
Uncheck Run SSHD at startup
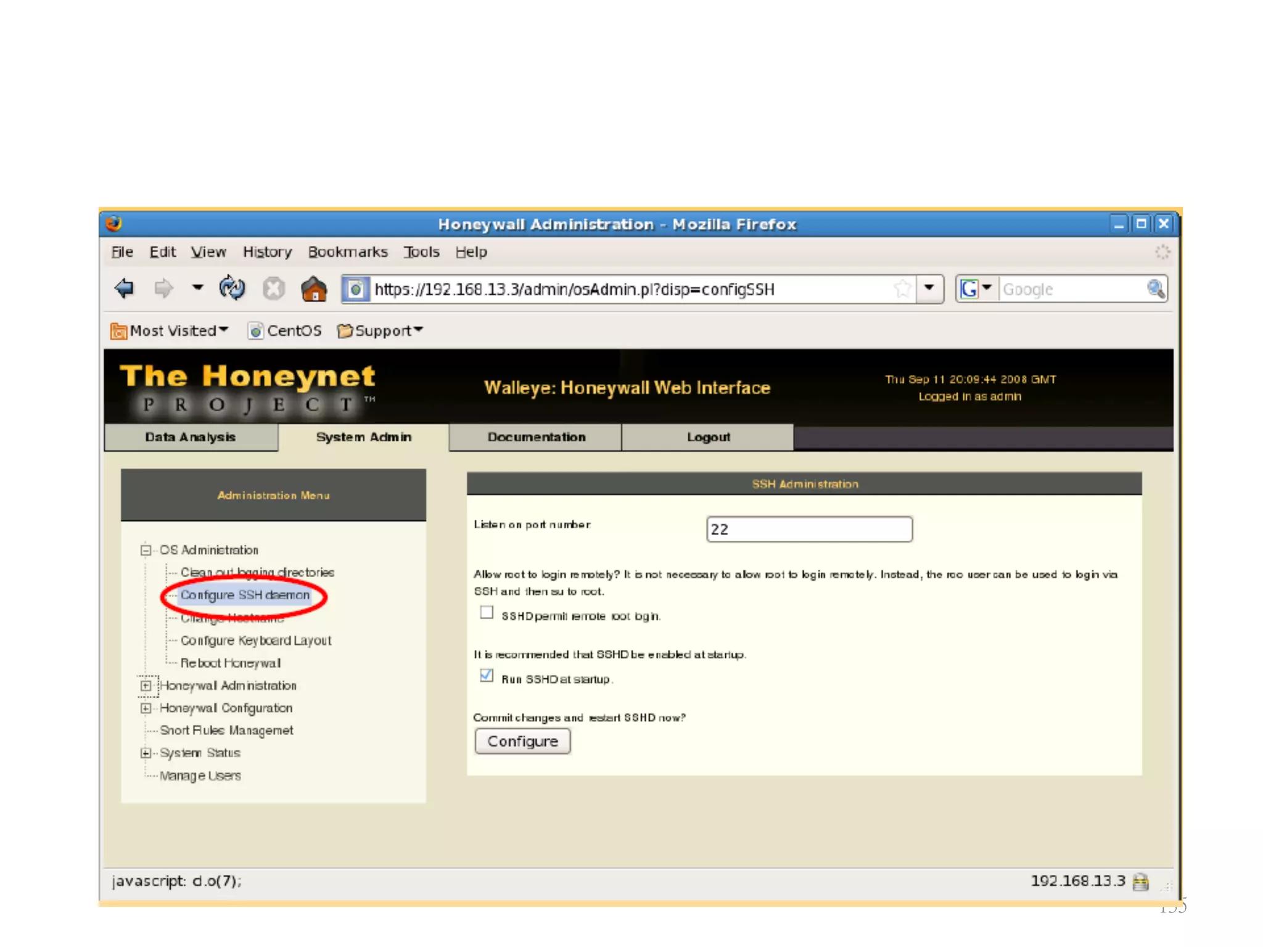[x=487, y=676]
